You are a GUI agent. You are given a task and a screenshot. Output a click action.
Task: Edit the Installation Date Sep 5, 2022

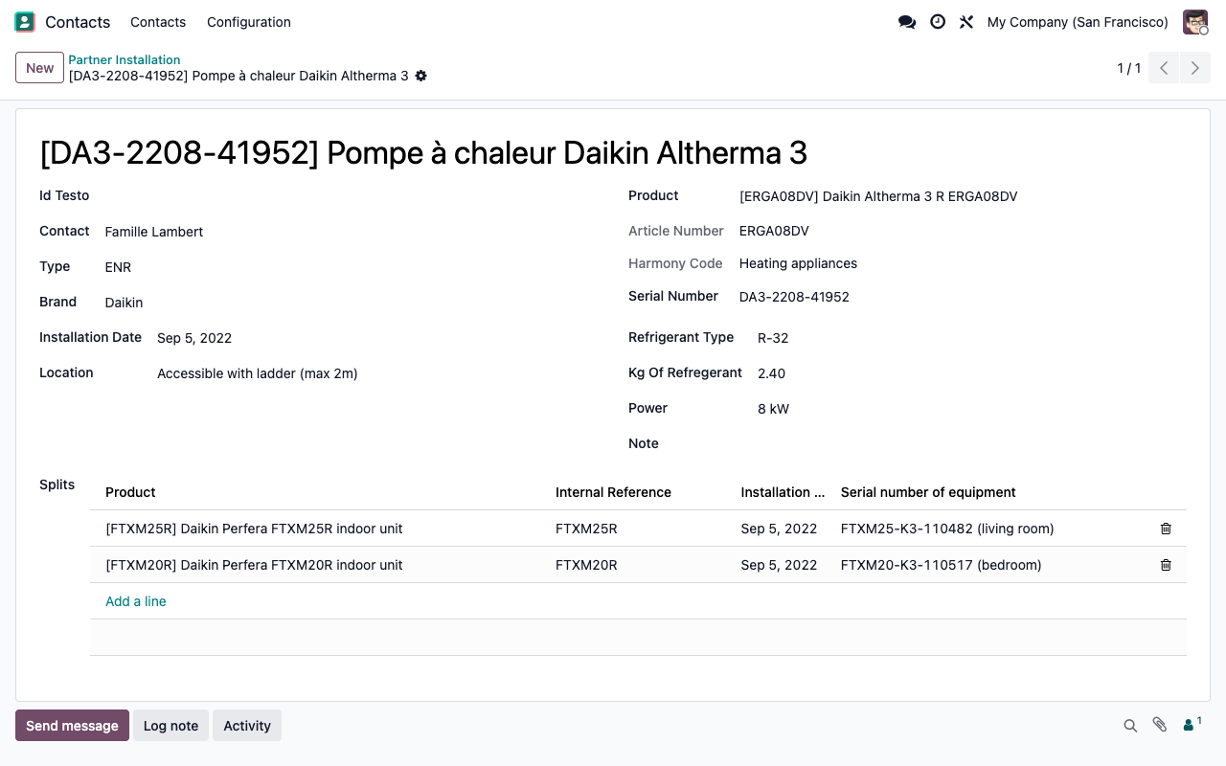tap(377, 338)
